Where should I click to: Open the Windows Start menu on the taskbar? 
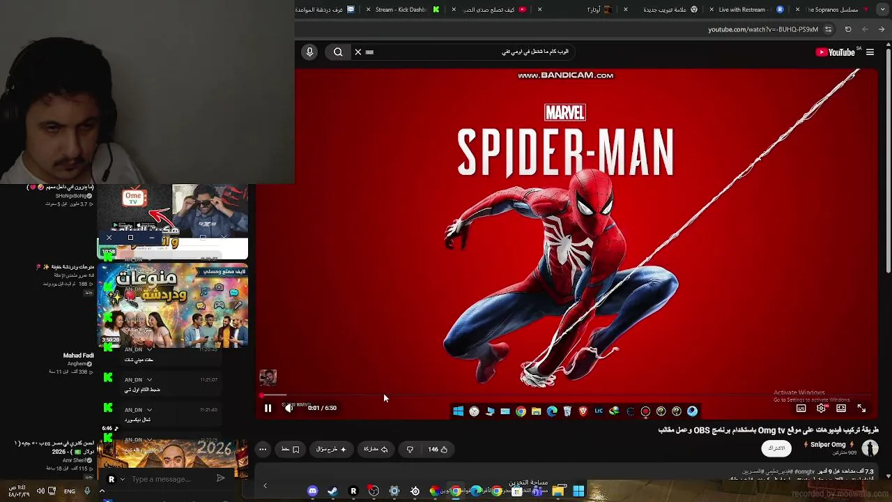click(x=578, y=492)
